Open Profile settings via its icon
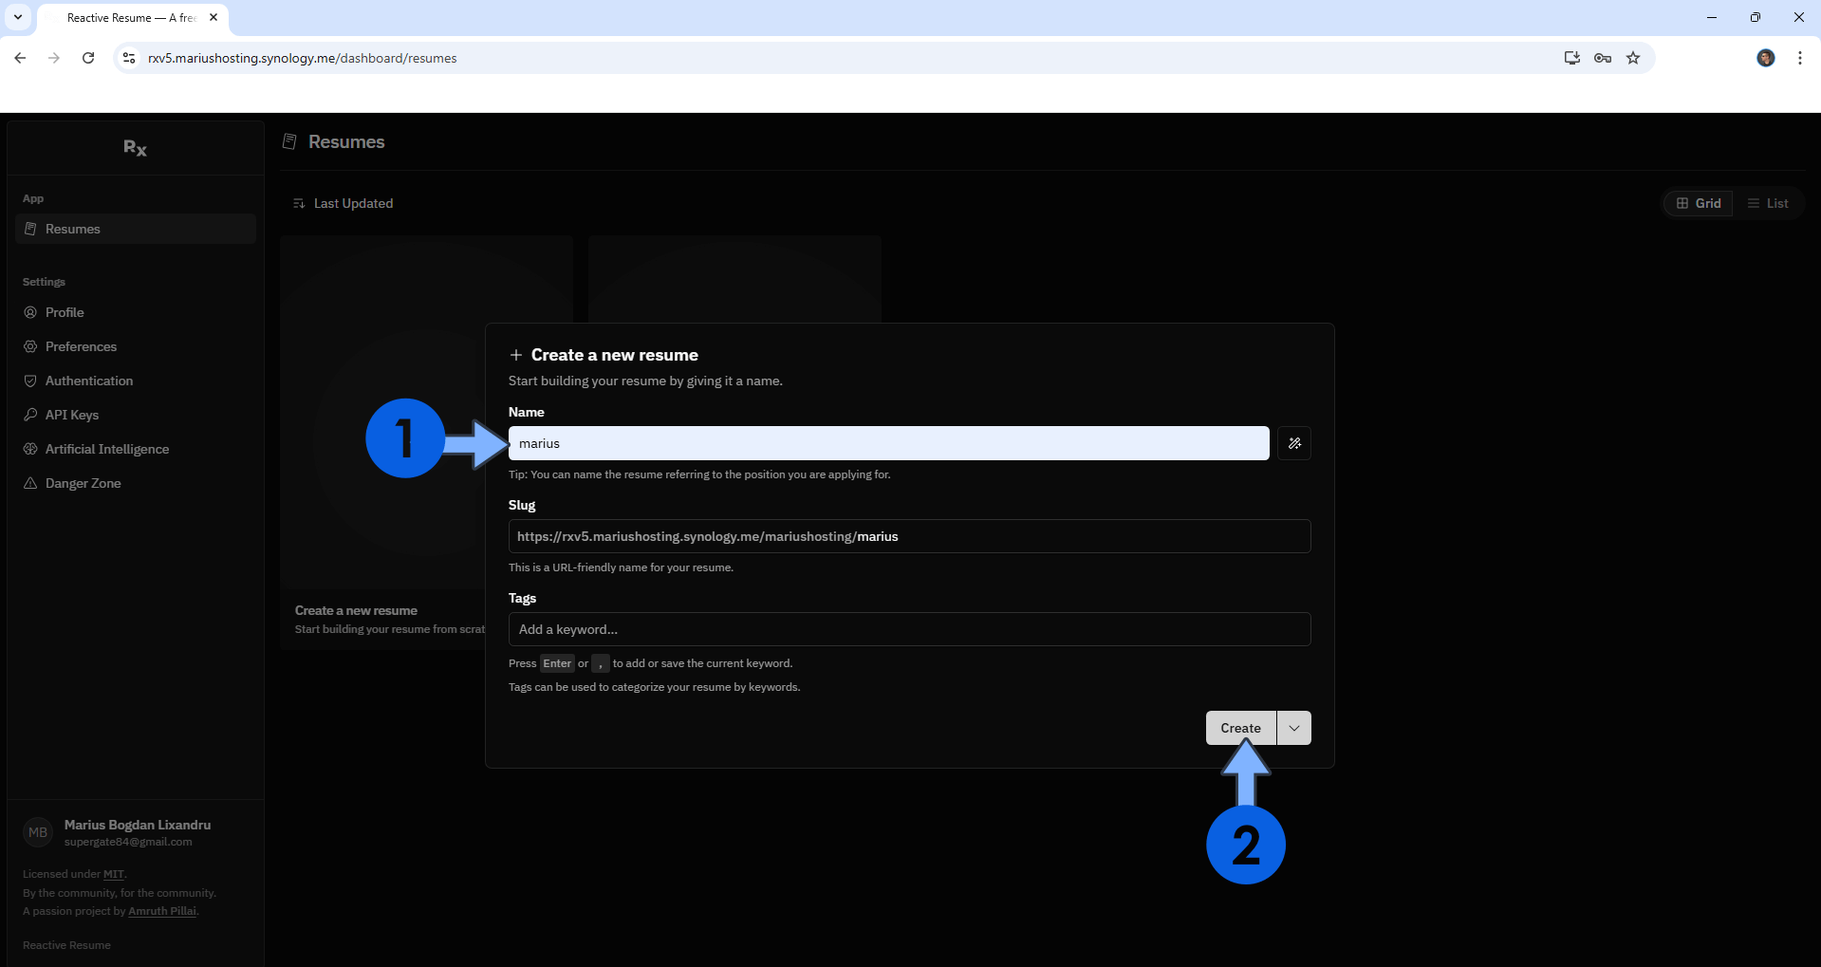 pyautogui.click(x=30, y=311)
